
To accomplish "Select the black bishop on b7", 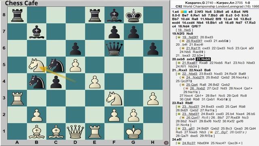I will pyautogui.click(x=36, y=32).
